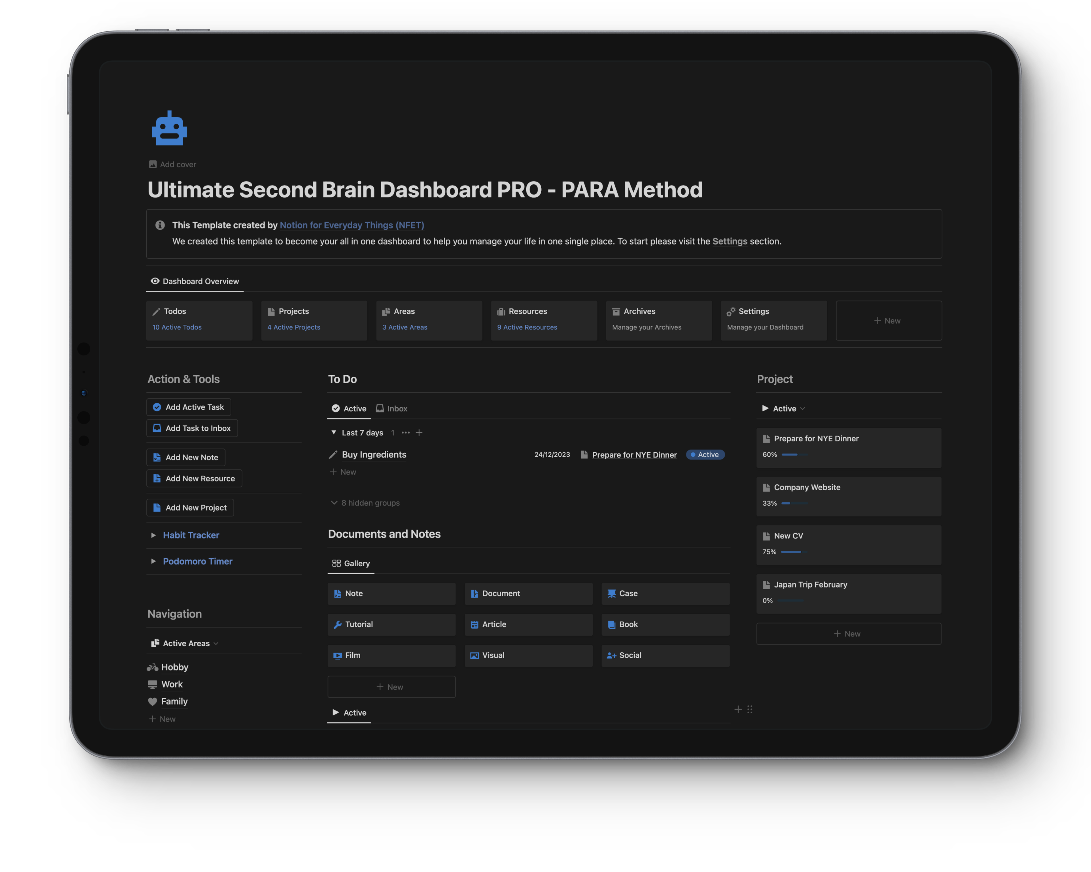Expand the 8 hidden groups
1091x872 pixels.
click(365, 503)
